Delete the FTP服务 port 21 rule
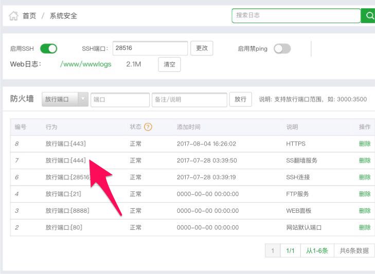This screenshot has width=375, height=274. [x=364, y=194]
